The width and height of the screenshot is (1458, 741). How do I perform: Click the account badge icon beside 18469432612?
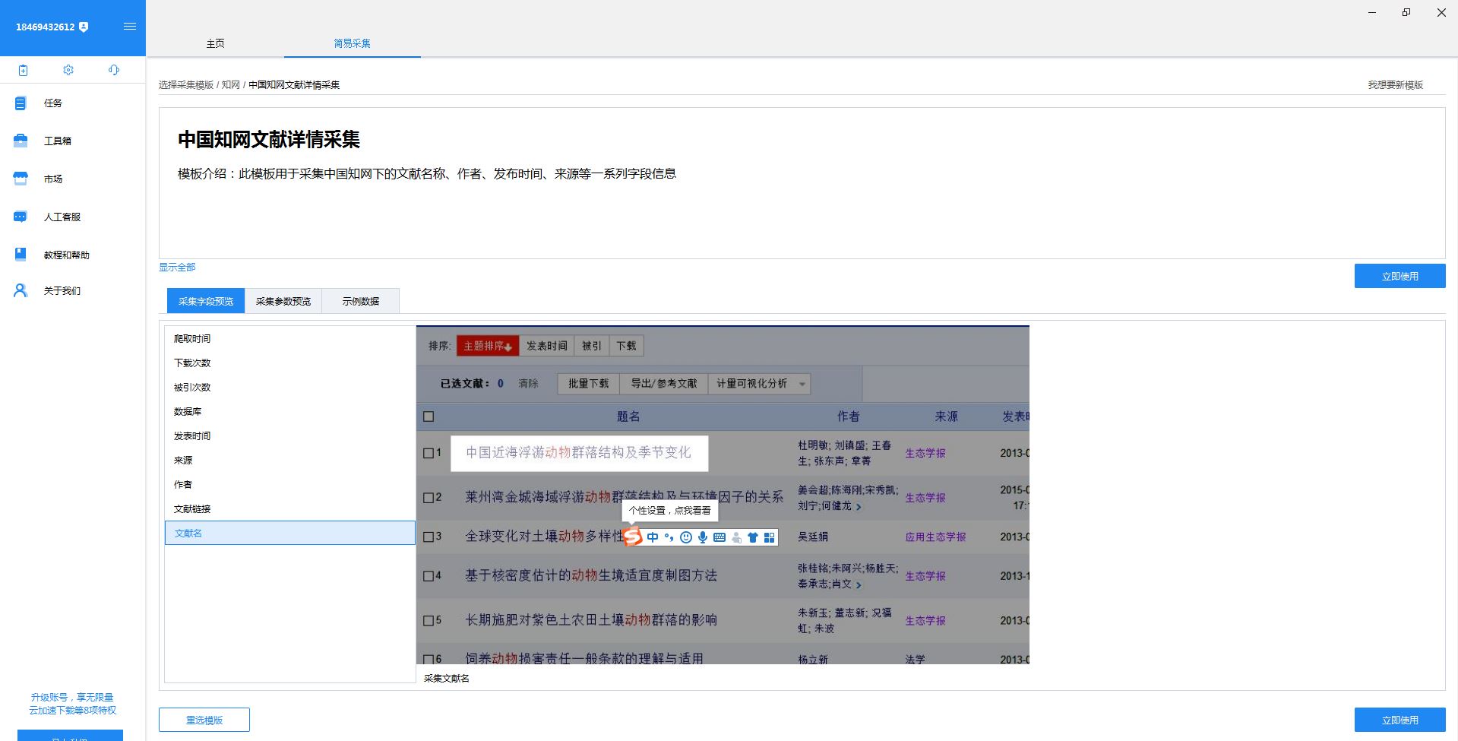tap(84, 27)
